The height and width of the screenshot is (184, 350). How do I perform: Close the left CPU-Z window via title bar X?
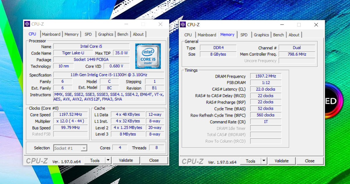[x=160, y=24]
